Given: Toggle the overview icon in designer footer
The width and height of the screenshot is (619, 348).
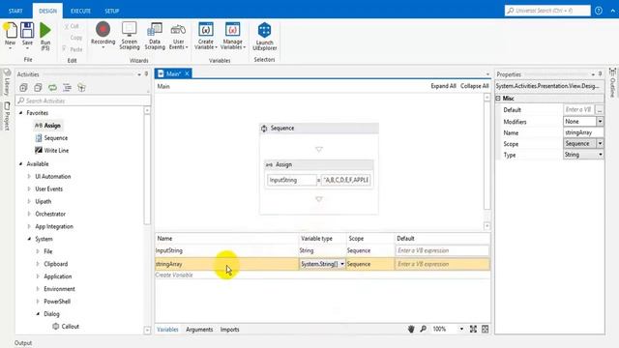Looking at the screenshot, I should coord(486,329).
